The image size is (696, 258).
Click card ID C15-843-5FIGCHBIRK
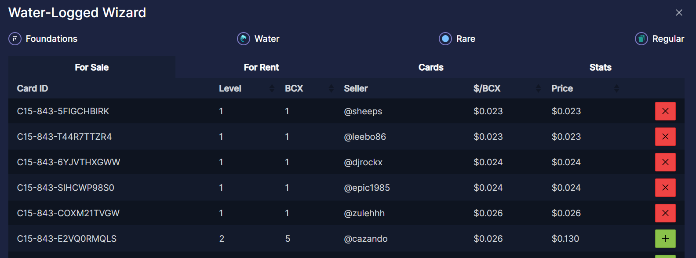click(x=63, y=111)
